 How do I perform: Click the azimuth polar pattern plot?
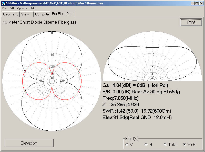52,81
